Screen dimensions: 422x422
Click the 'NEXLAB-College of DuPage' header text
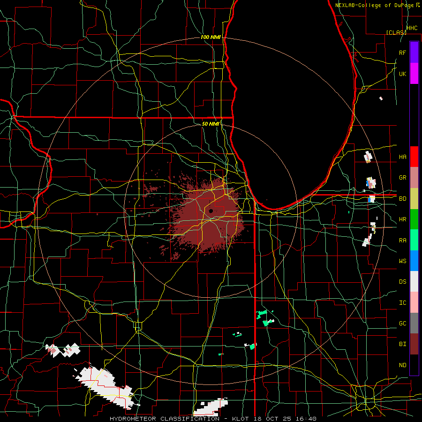[x=374, y=5]
